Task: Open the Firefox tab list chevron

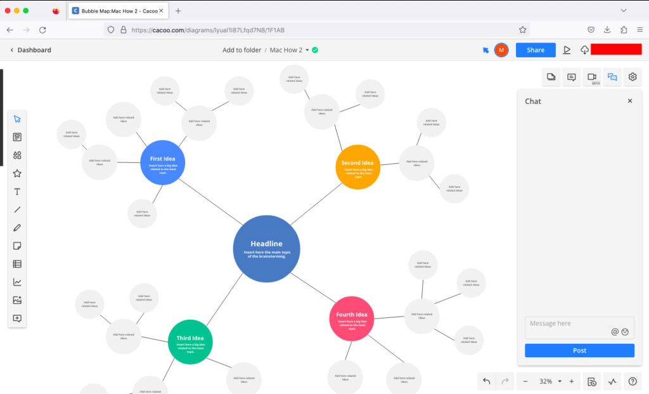Action: (624, 11)
